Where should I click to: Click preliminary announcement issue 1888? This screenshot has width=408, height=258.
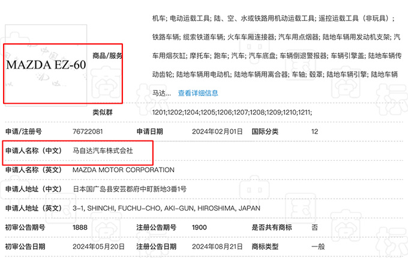point(80,227)
